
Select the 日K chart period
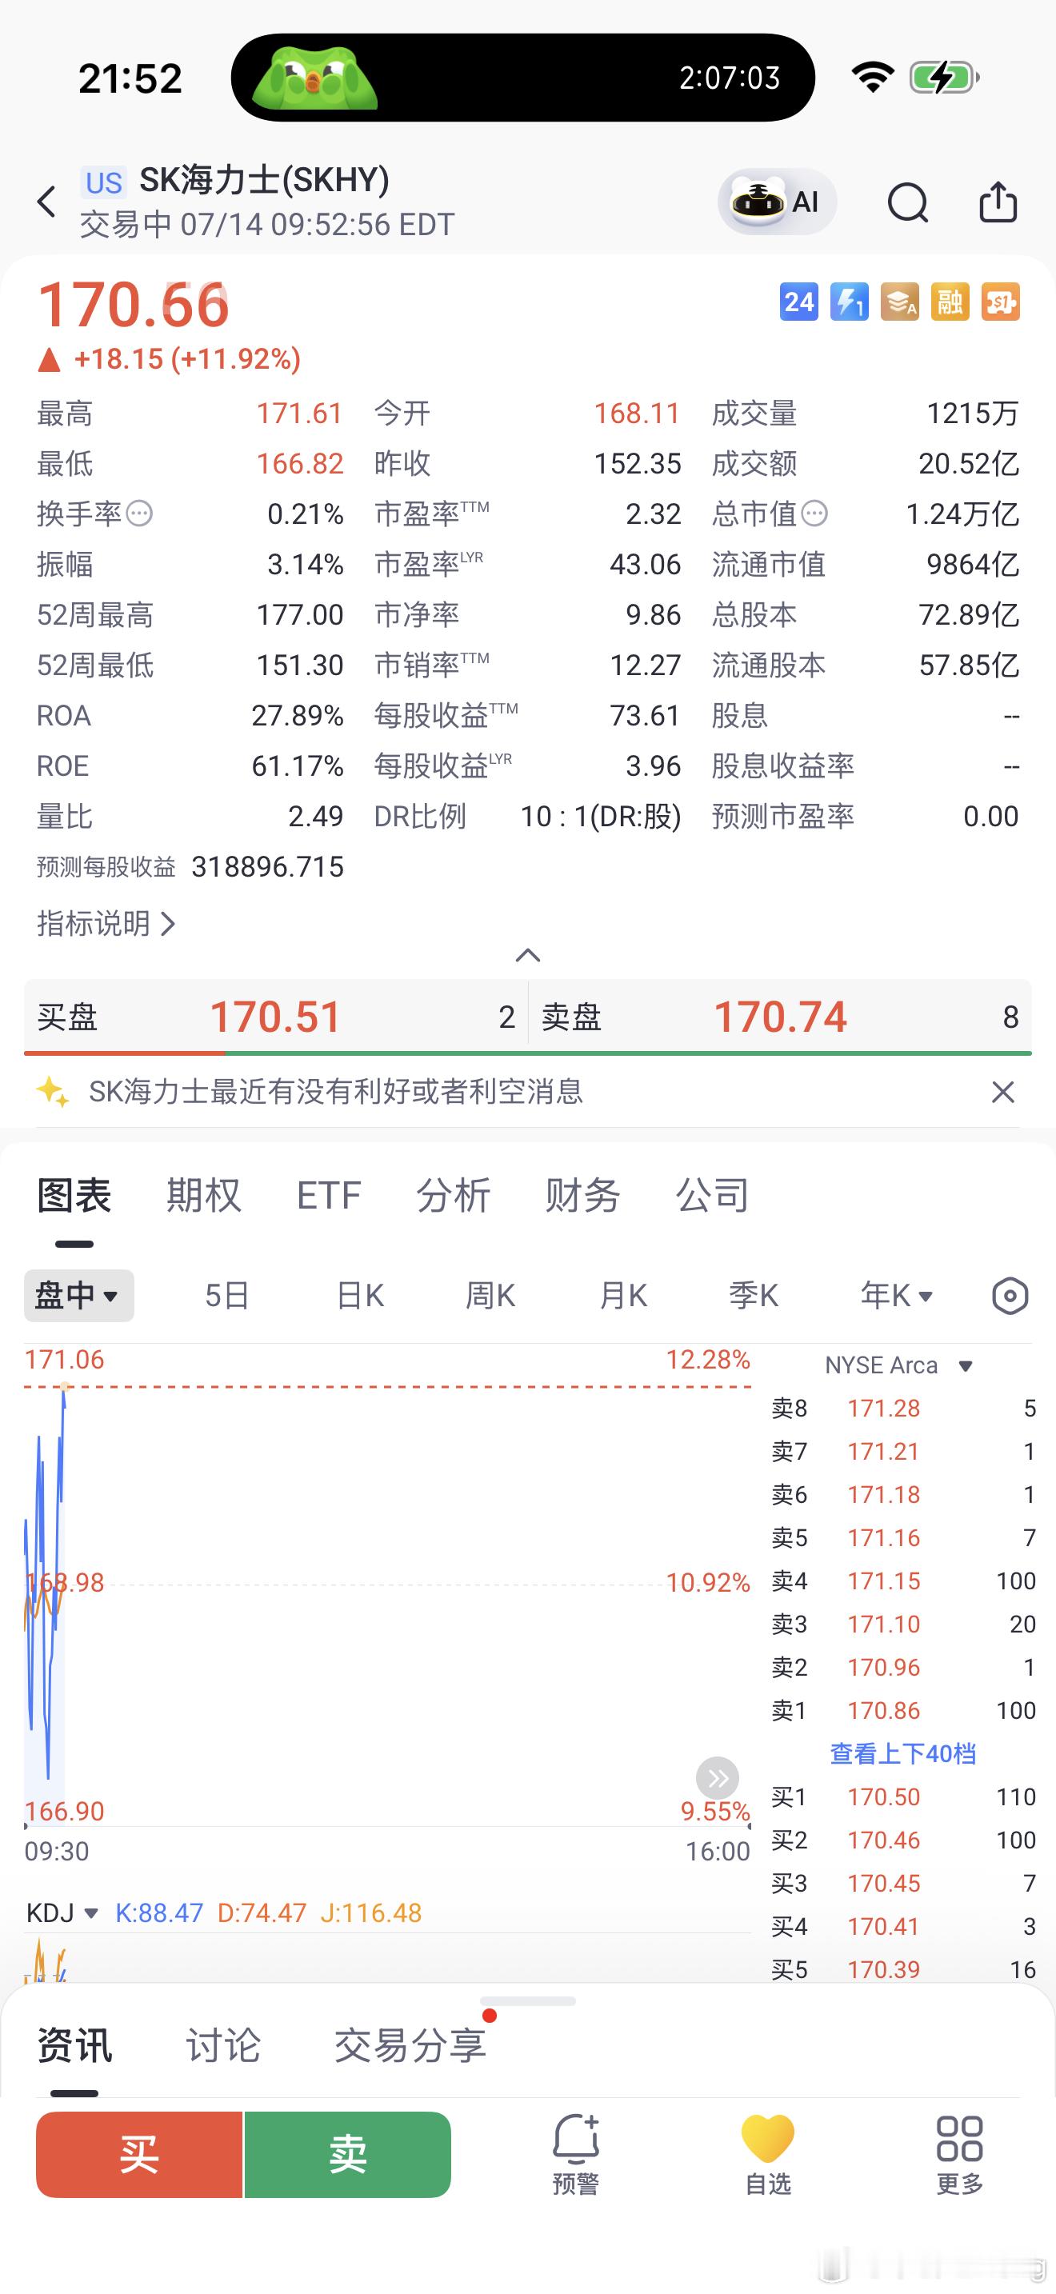pos(361,1296)
